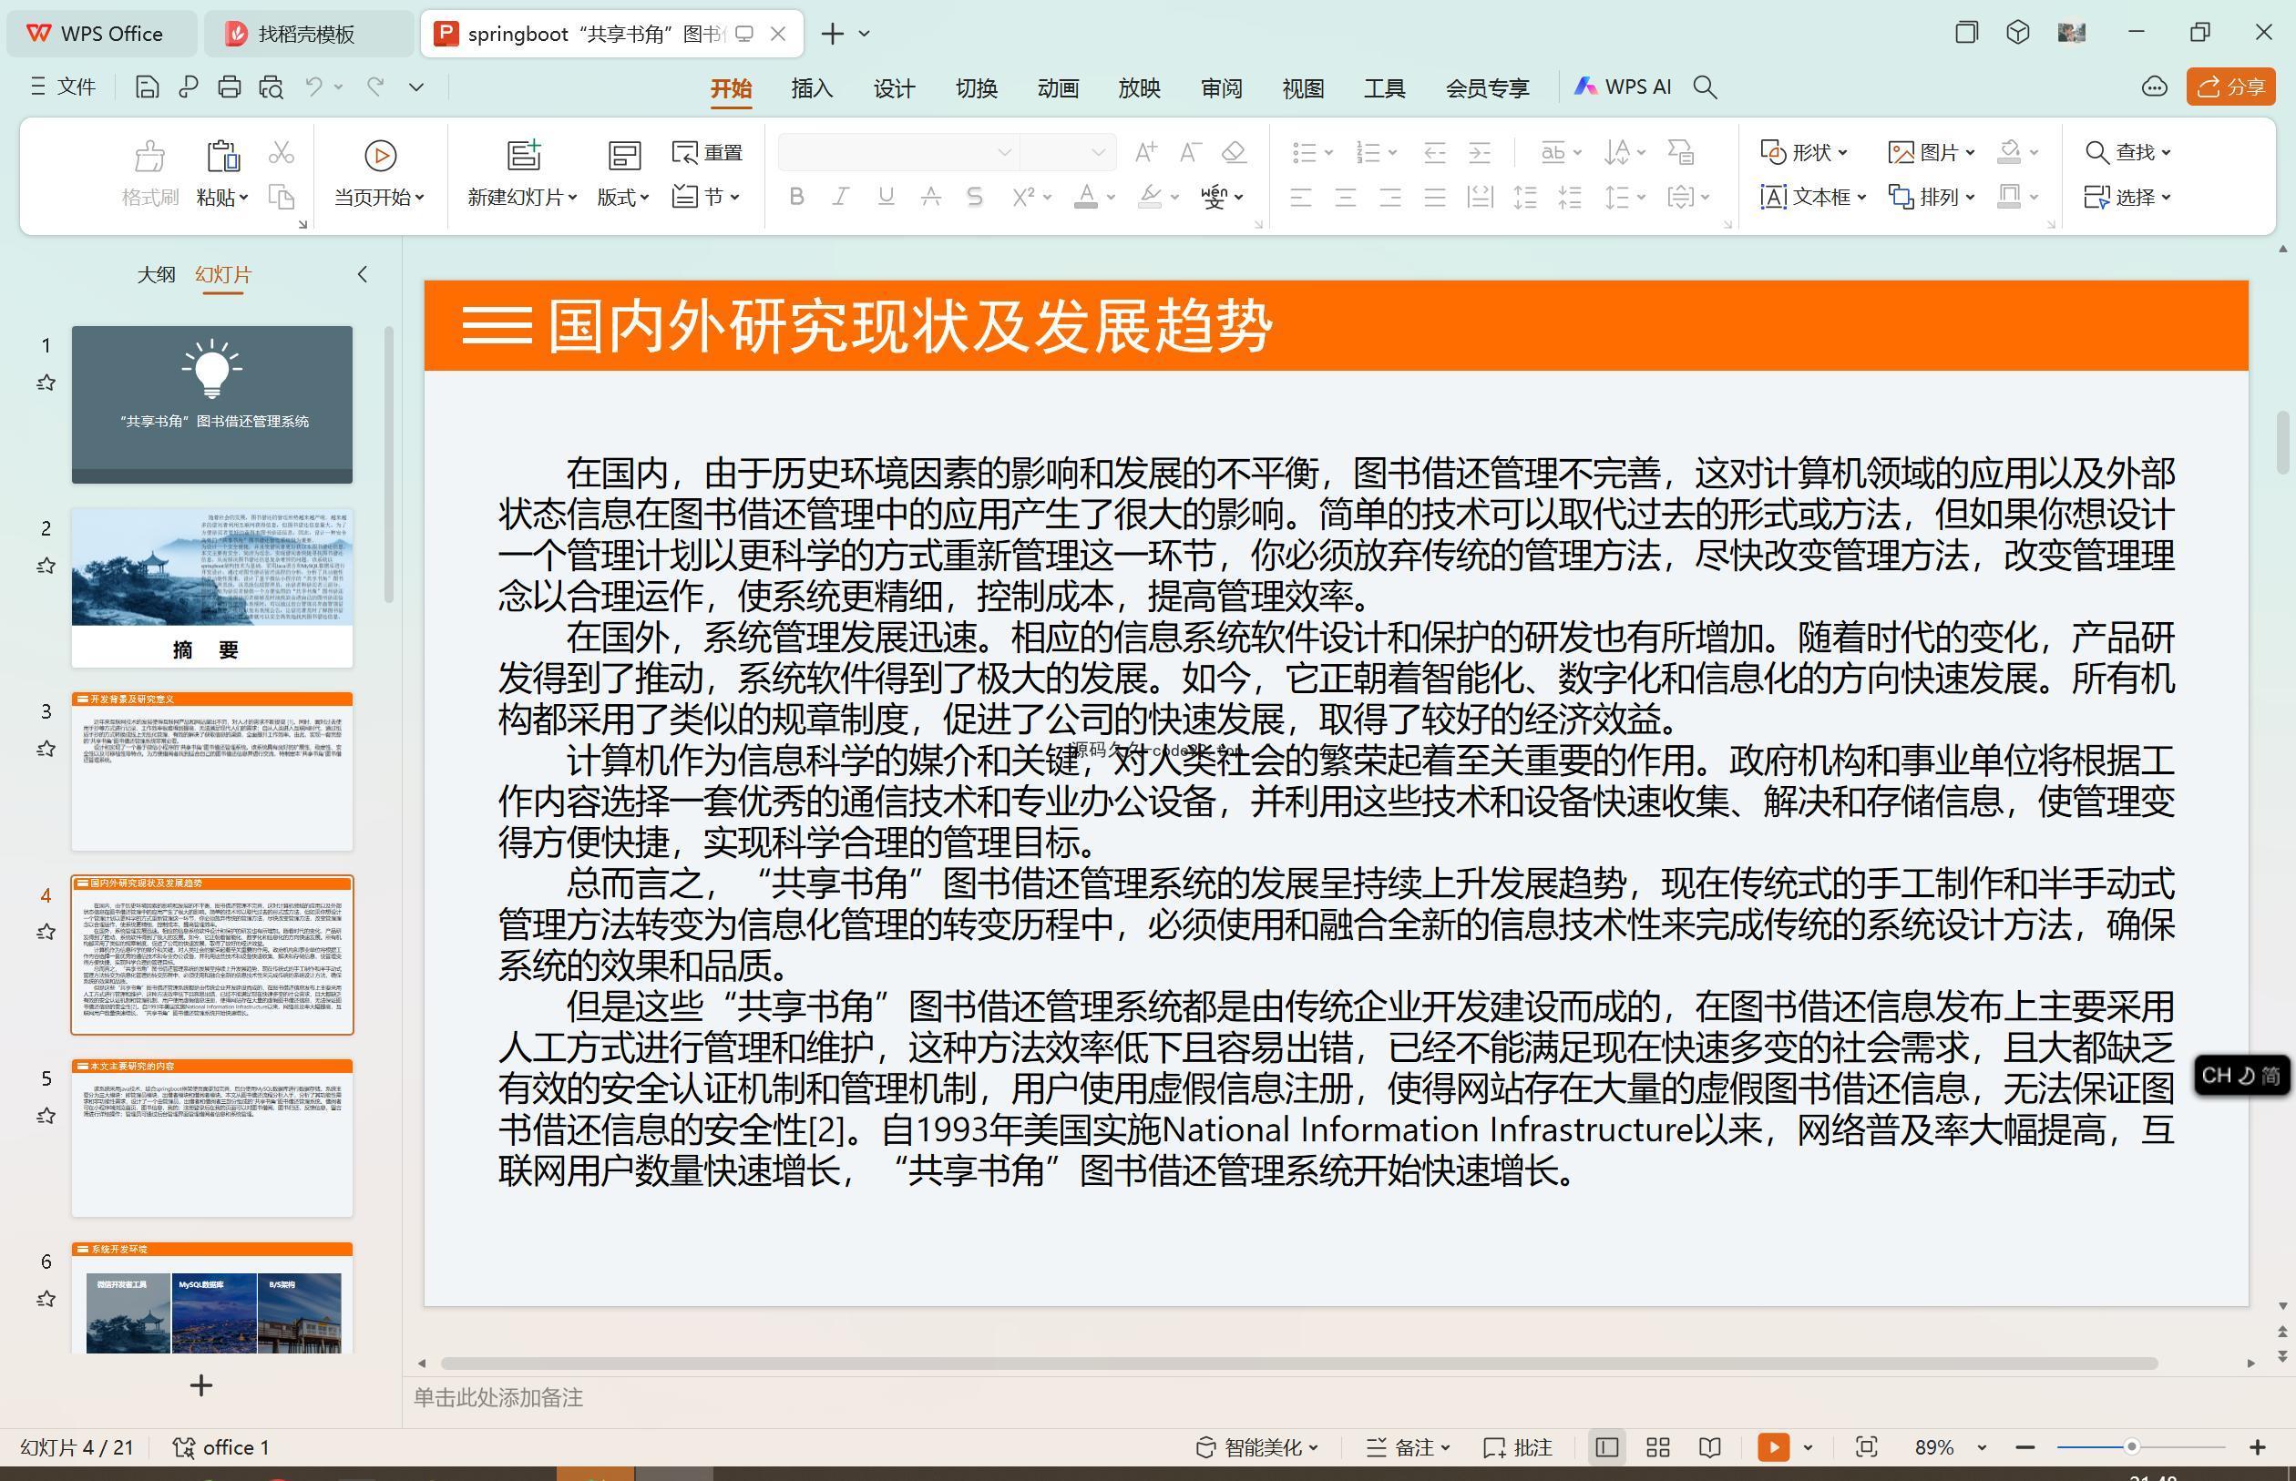Click the cloud sync icon
Screen dimensions: 2296x1481
click(x=2155, y=87)
